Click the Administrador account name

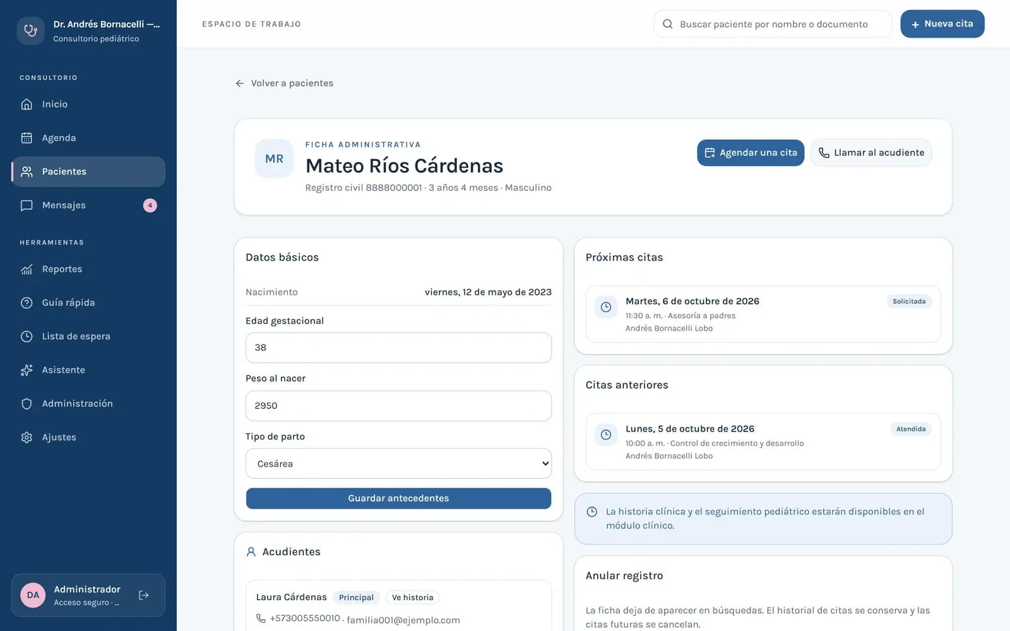coord(87,589)
